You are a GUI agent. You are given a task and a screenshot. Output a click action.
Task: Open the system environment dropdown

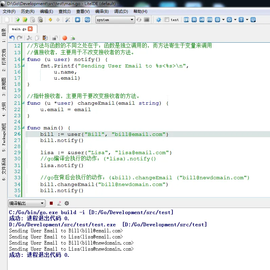pos(115,20)
